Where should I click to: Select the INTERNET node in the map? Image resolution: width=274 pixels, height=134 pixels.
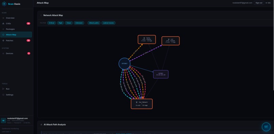(125, 64)
